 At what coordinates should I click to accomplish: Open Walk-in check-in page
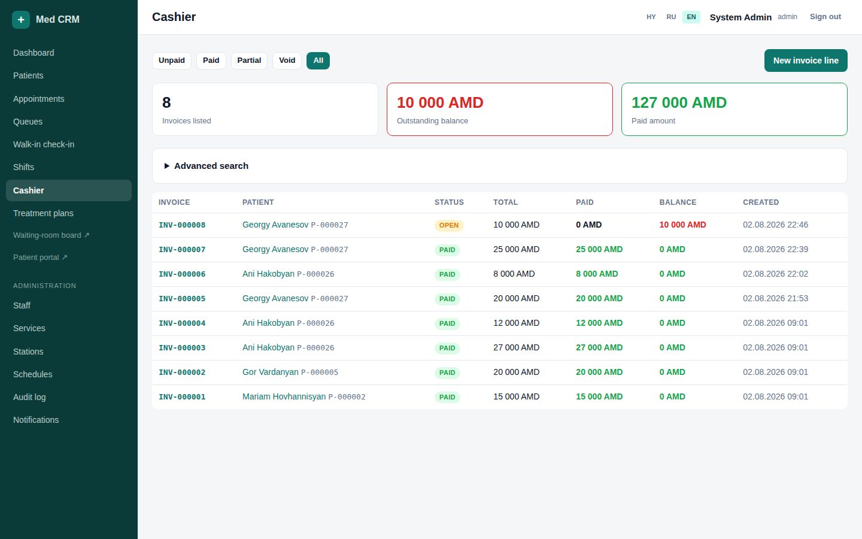[69, 144]
